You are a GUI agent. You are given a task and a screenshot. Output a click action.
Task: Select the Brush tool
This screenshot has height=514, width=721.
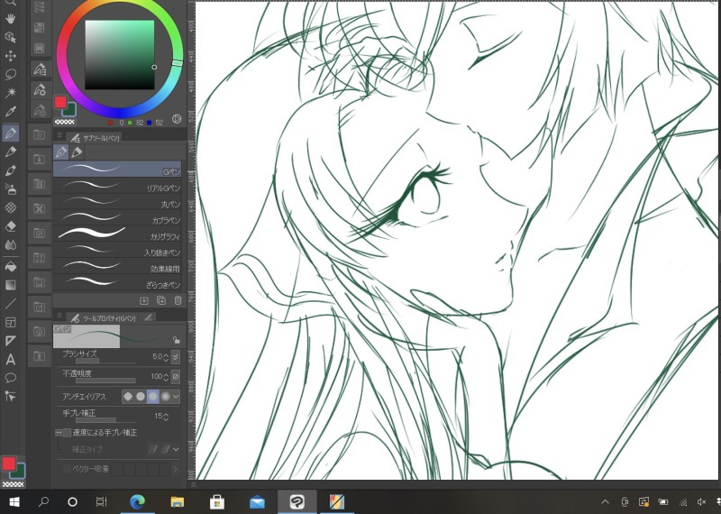11,170
